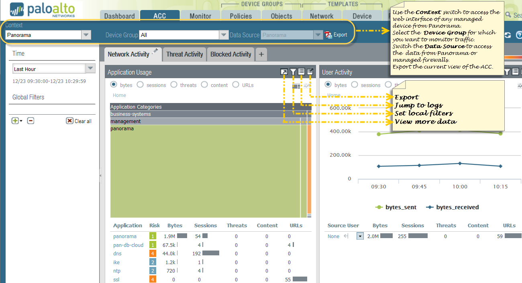Screen dimensions: 522x283
Task: Jump to logs from Application Usage widget
Action: click(302, 72)
